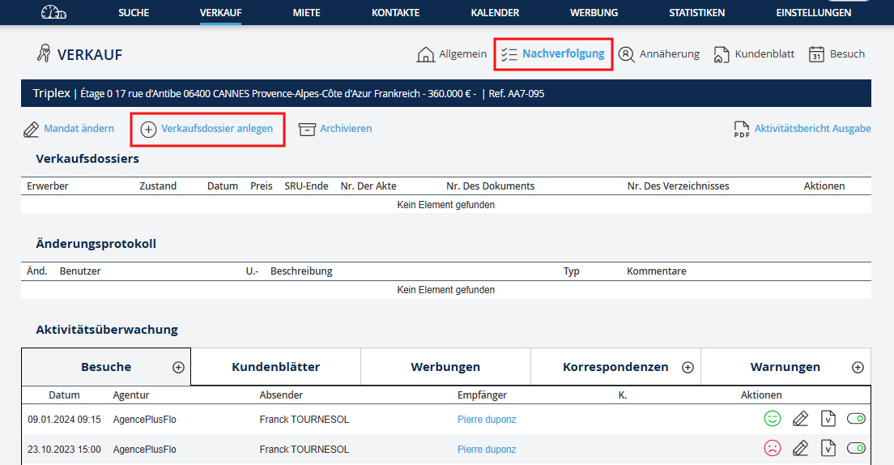Toggle the switch for 23.10.2023 visit
This screenshot has width=894, height=465.
click(x=856, y=448)
